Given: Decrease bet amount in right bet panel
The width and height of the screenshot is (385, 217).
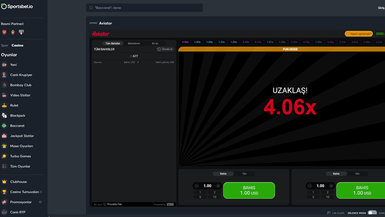Looking at the screenshot, I should click(309, 186).
